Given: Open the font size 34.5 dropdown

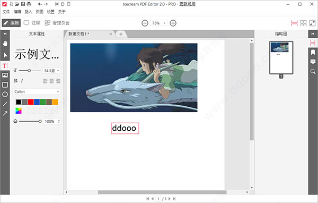Looking at the screenshot, I should [x=51, y=71].
